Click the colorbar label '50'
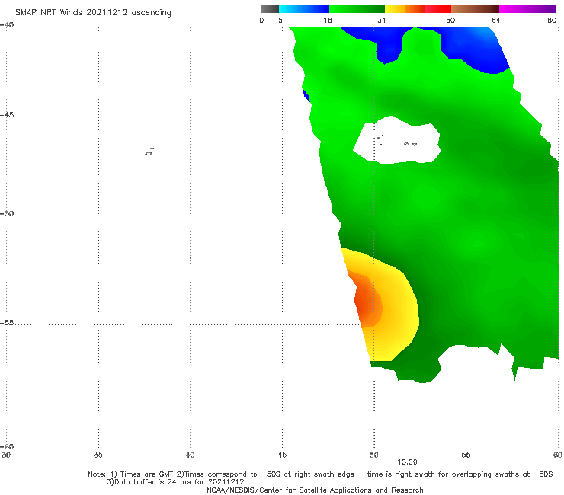 (x=450, y=20)
